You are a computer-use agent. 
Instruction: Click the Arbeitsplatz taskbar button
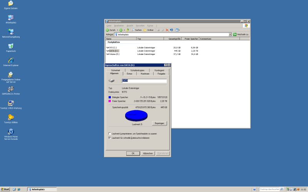[x=42, y=189]
